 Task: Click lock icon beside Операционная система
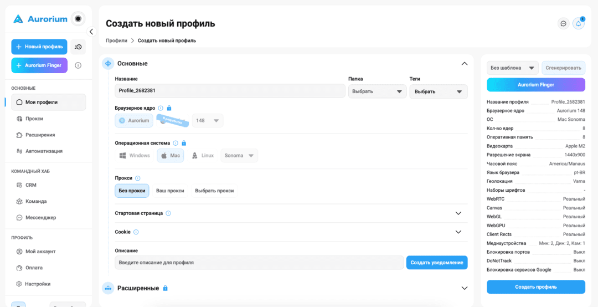(x=183, y=143)
